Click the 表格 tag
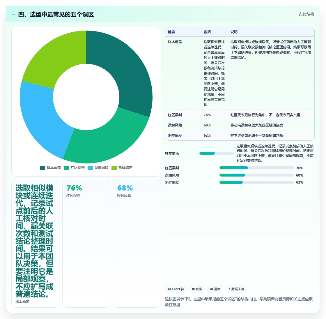Screen dimensions: 326x319 pyautogui.click(x=197, y=289)
